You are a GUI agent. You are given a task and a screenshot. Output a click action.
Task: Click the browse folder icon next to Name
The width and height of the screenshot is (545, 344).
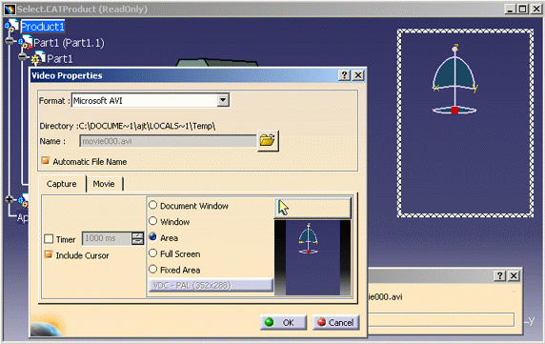(268, 141)
